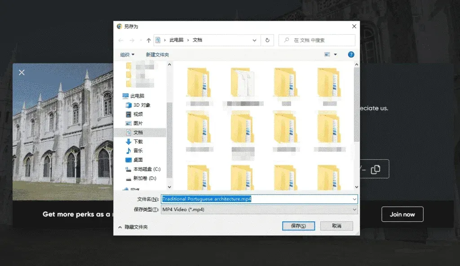Open the 组织 menu
The width and height of the screenshot is (460, 266).
(127, 54)
